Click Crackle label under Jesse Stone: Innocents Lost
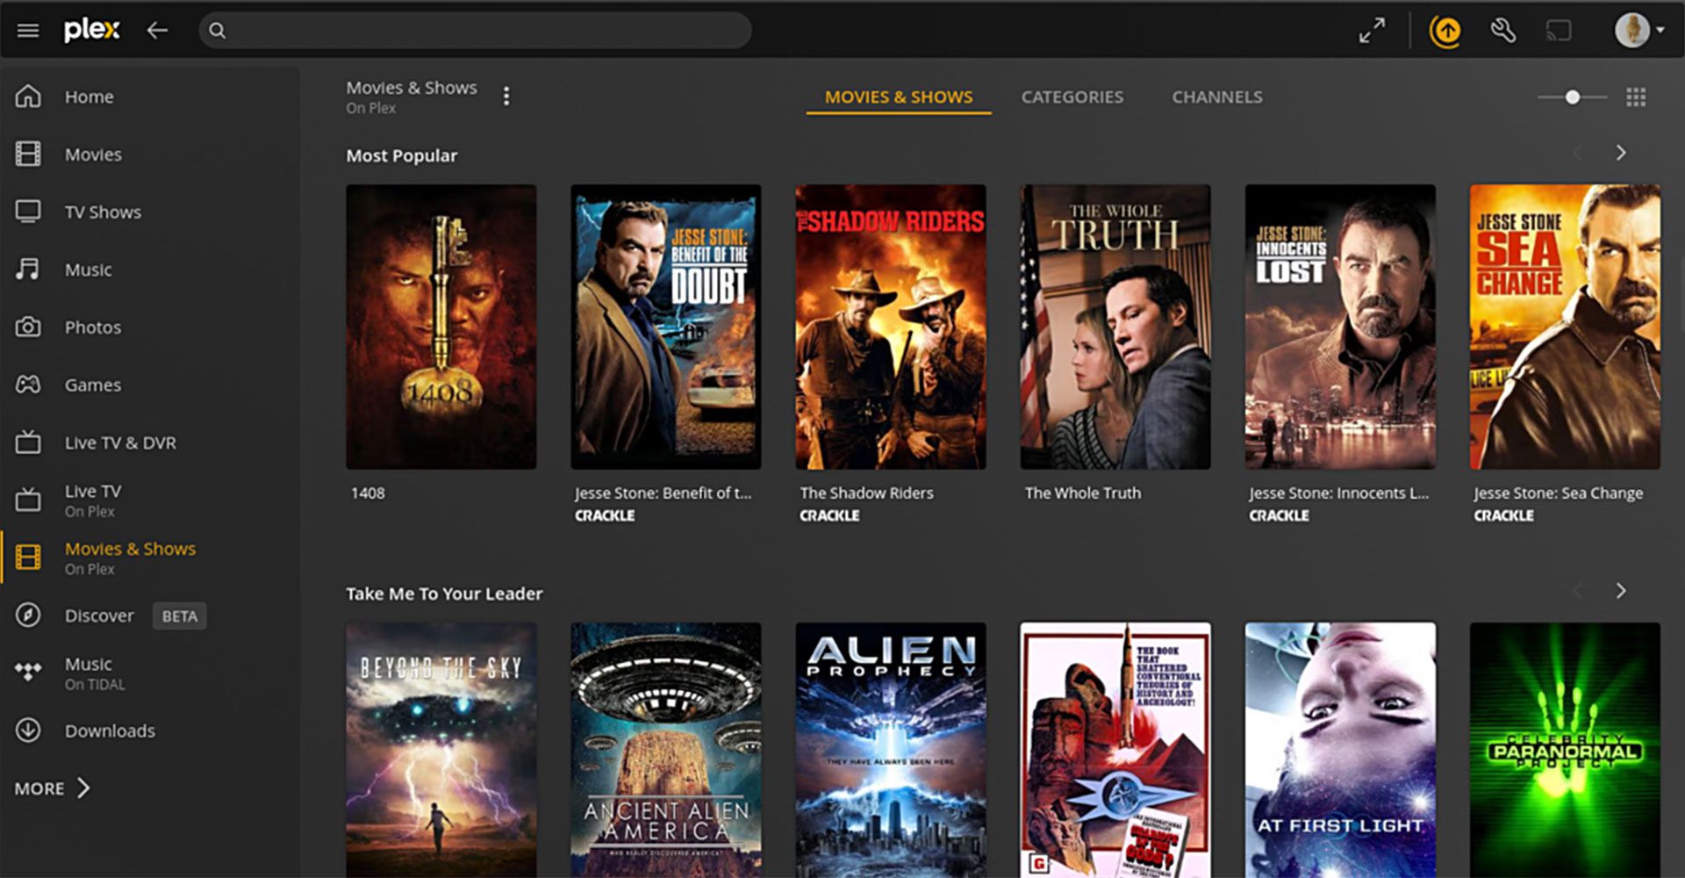The image size is (1685, 878). (x=1279, y=515)
